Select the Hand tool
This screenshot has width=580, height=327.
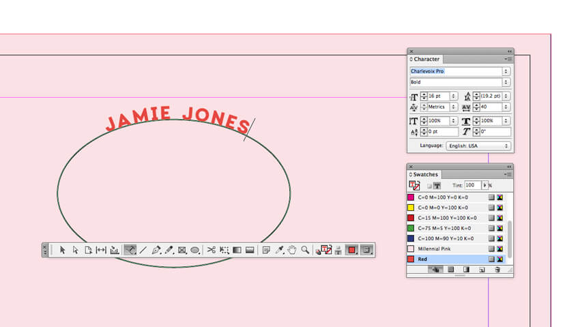coord(292,250)
